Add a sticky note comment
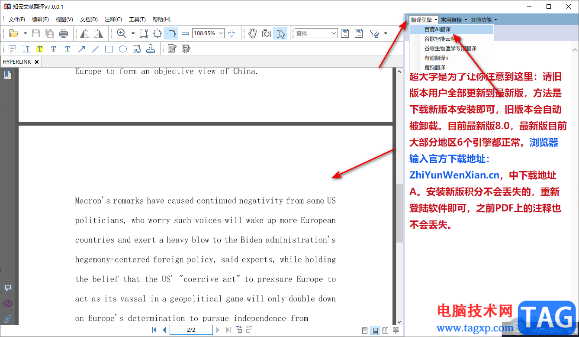 pyautogui.click(x=12, y=49)
